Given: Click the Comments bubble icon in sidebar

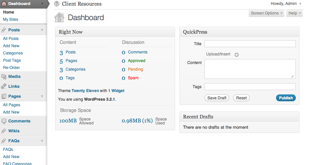Looking at the screenshot, I should [x=4, y=121].
